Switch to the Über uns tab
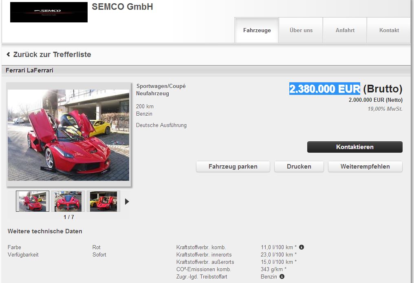 (x=301, y=30)
